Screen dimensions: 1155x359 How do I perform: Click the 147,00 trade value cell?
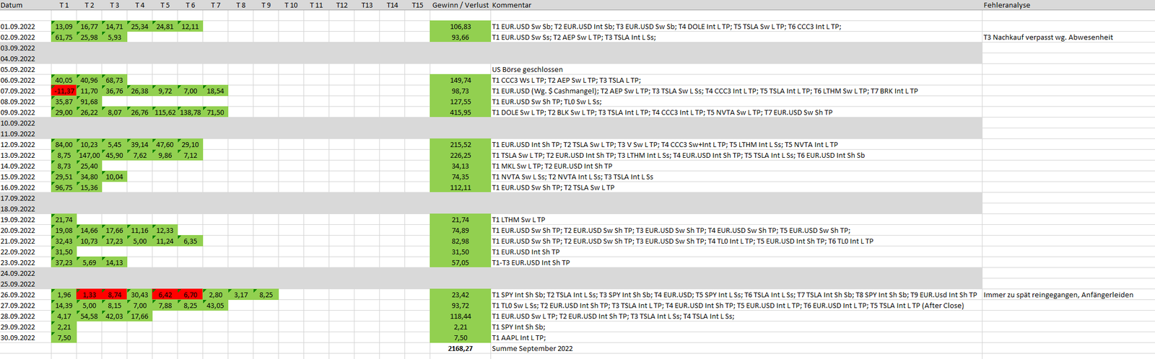[89, 156]
